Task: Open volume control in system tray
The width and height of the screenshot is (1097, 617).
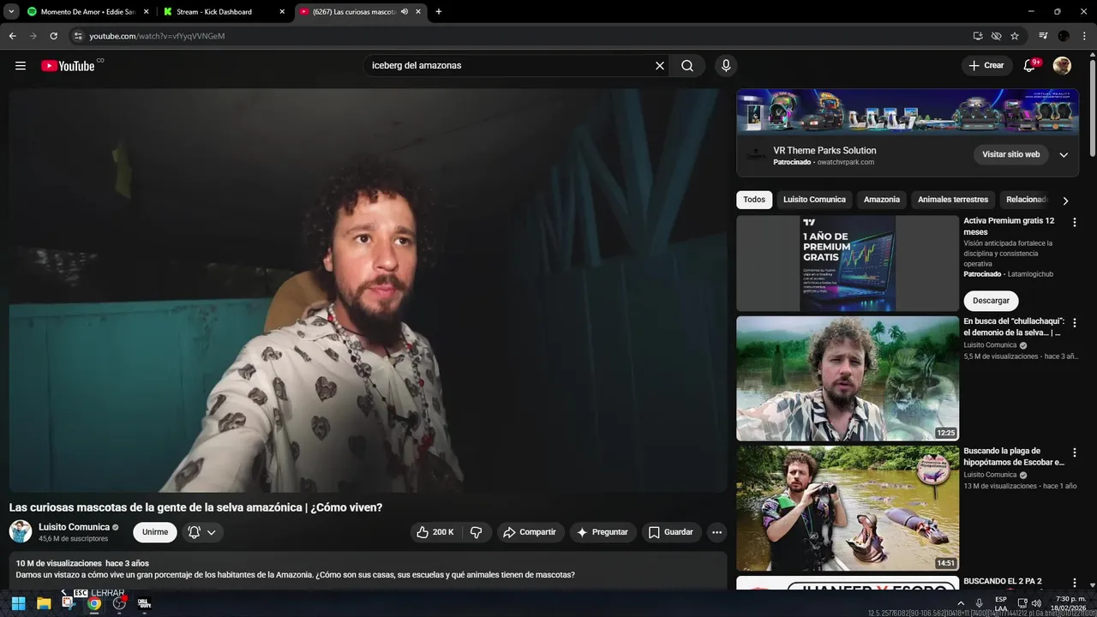Action: (x=1037, y=603)
